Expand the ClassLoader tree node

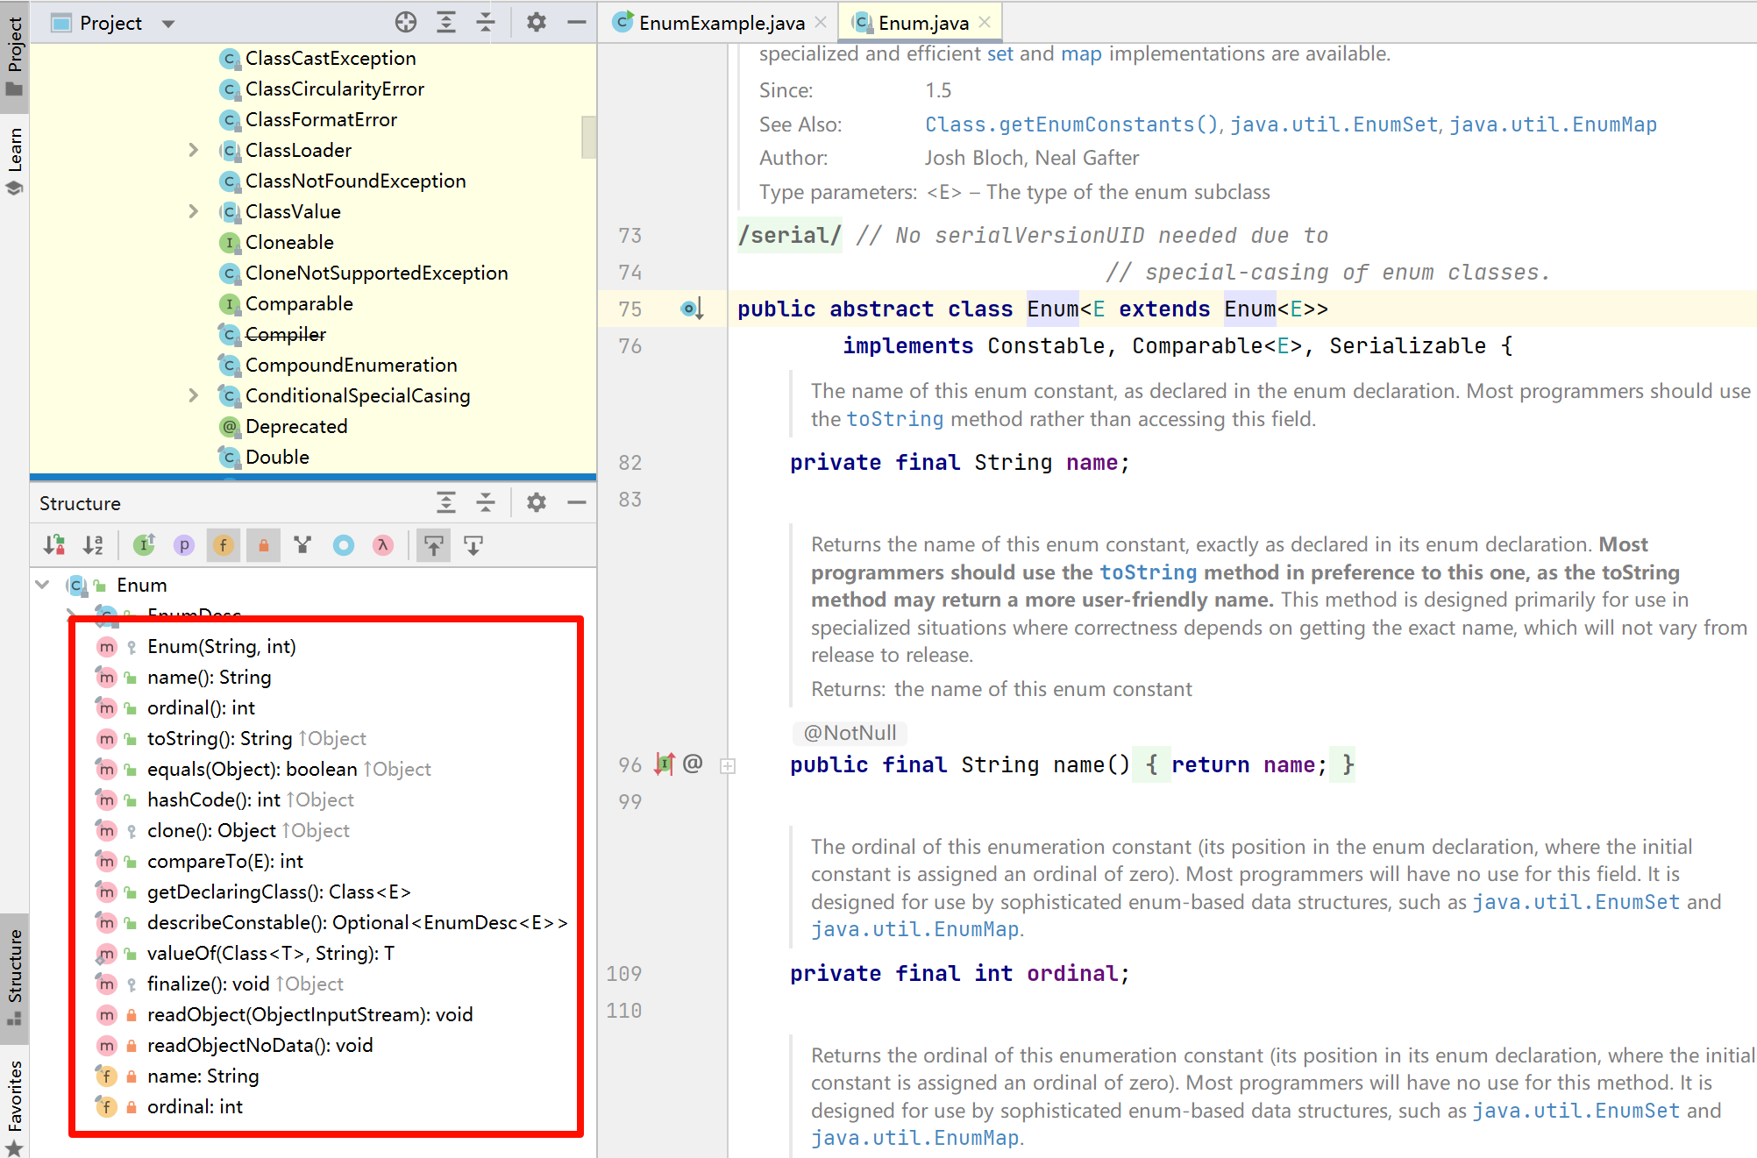click(x=193, y=150)
